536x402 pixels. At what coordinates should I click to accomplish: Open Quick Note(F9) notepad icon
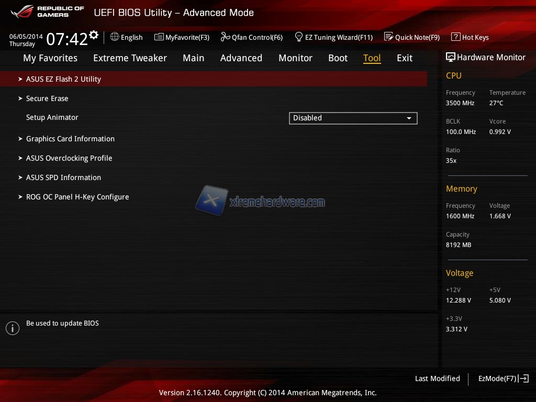[388, 37]
